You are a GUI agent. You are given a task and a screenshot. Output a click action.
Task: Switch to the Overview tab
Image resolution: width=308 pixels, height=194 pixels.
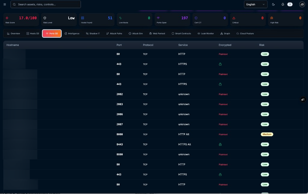14,34
